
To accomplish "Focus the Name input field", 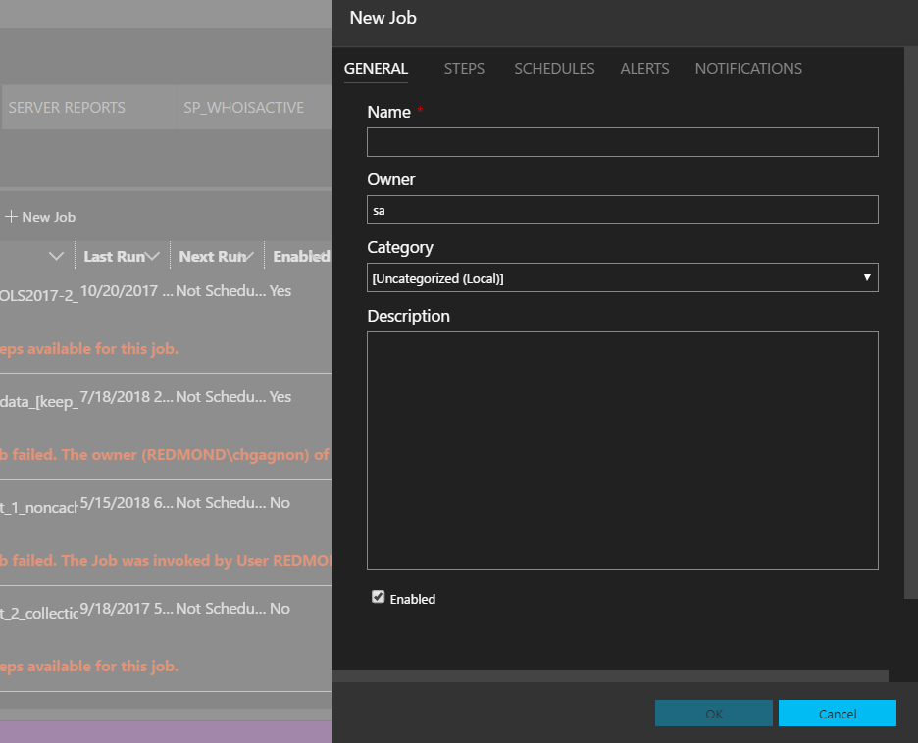I will 622,143.
